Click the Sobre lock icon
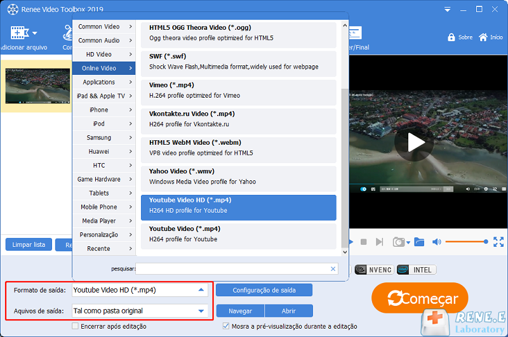The width and height of the screenshot is (508, 337). coord(451,37)
